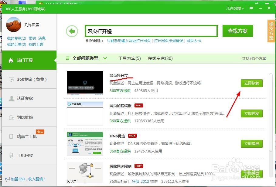Image resolution: width=276 pixels, height=187 pixels.
Task: Click the monitor icon beside 360专家
Action: click(11, 80)
